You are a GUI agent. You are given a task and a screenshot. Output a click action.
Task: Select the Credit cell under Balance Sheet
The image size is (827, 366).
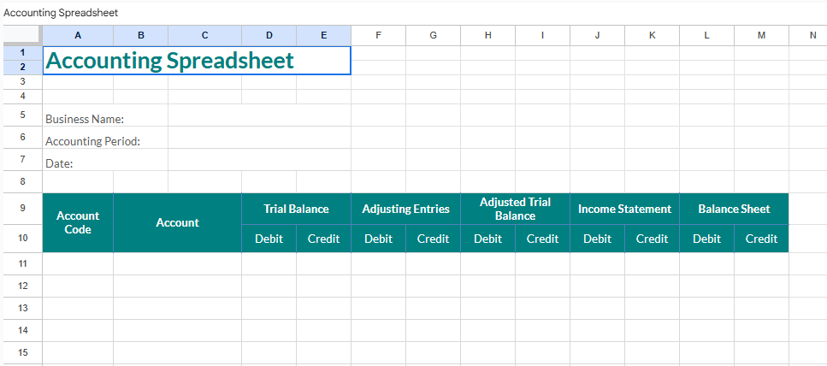pos(761,239)
